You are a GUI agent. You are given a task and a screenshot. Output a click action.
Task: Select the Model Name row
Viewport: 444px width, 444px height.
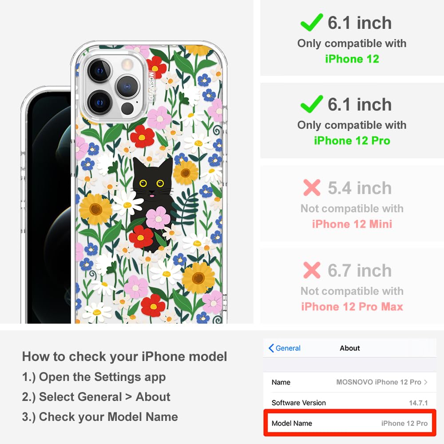(x=349, y=423)
